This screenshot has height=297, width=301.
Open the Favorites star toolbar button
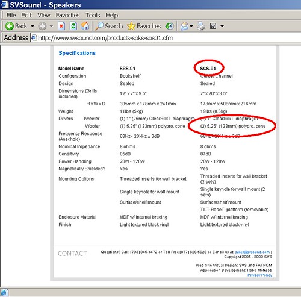[x=144, y=26]
